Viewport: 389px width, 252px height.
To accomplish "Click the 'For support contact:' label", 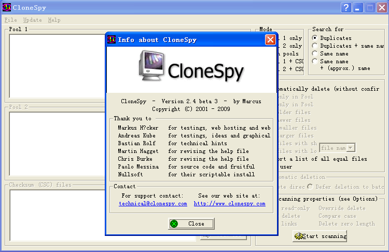I will click(x=152, y=195).
